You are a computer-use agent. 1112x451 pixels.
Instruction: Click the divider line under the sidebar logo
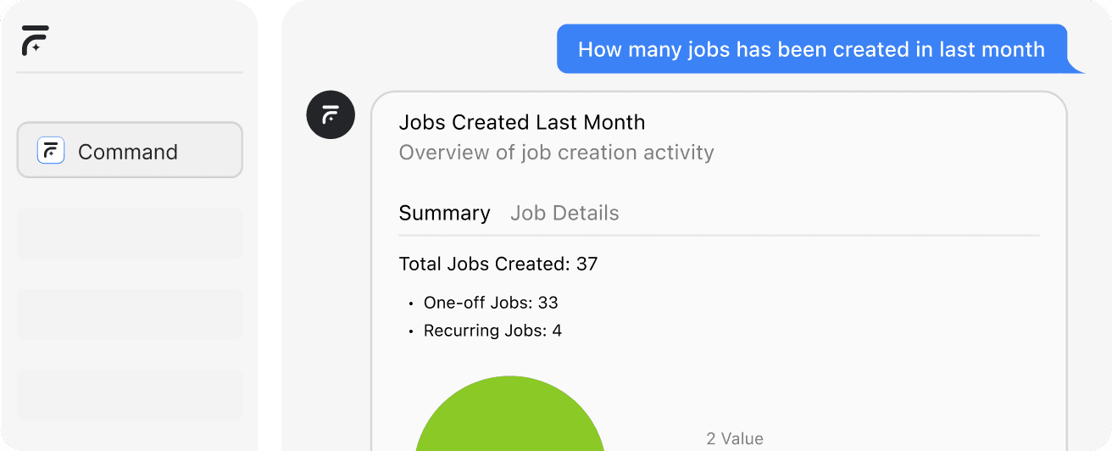130,72
